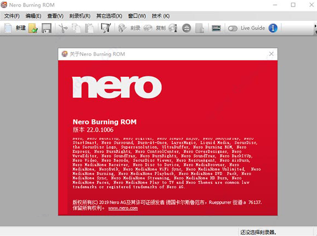Open an existing compilation with the folder icon
The width and height of the screenshot is (317, 236).
pos(33,28)
